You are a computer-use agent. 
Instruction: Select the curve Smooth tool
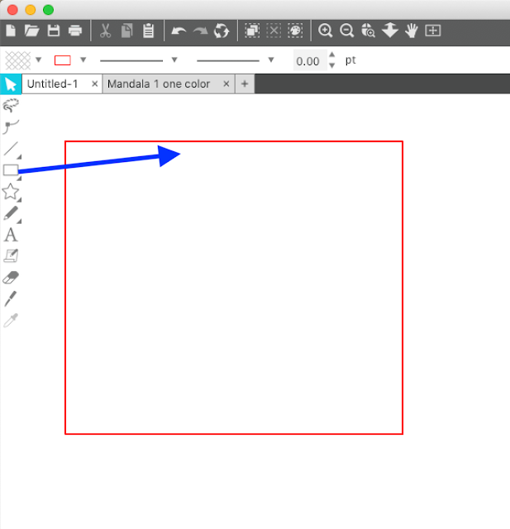(11, 126)
